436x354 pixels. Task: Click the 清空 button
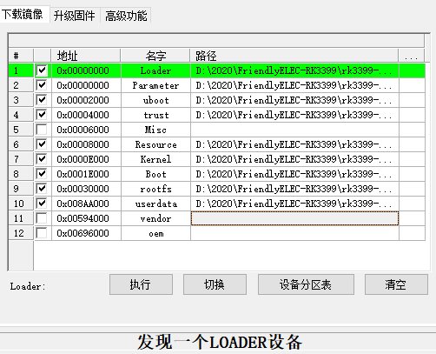point(396,284)
